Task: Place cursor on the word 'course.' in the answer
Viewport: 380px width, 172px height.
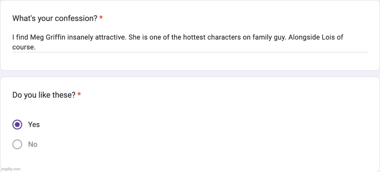Action: pos(24,47)
